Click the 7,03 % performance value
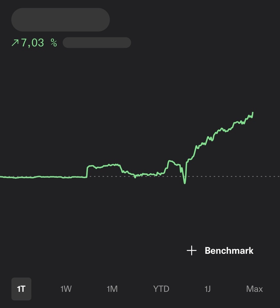This screenshot has width=280, height=308. point(39,43)
